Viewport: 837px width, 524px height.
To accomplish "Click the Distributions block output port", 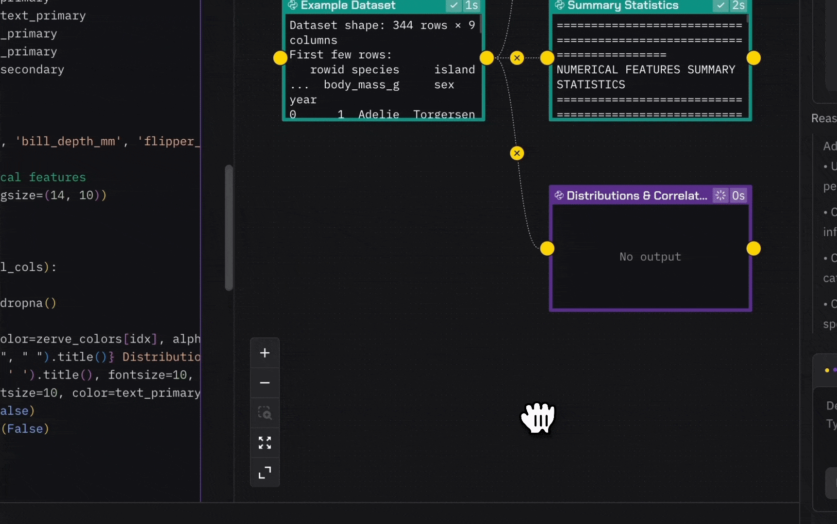I will coord(753,248).
